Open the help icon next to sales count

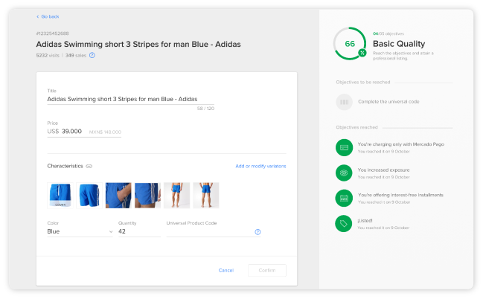92,56
